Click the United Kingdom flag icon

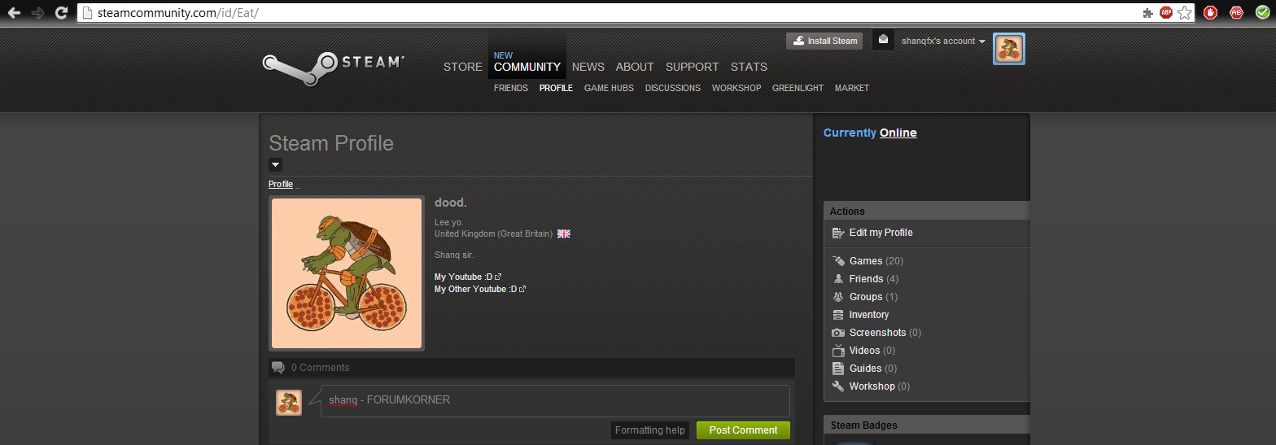(x=564, y=233)
